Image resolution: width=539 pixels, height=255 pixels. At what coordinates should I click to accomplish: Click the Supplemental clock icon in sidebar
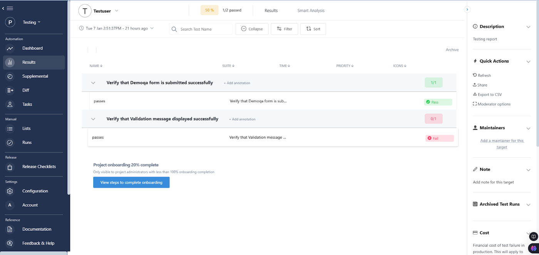[10, 77]
